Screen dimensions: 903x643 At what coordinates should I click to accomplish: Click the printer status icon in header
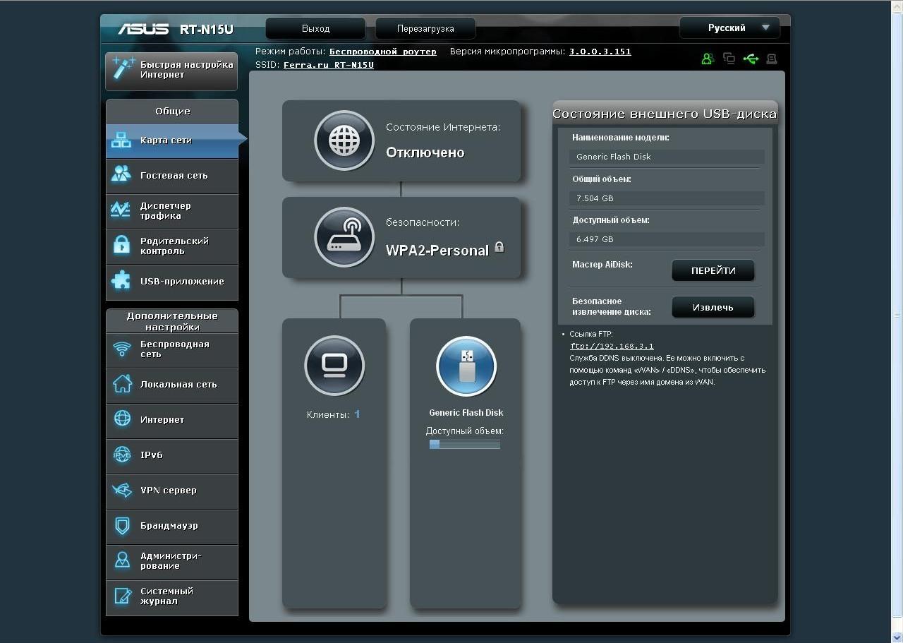pos(771,59)
